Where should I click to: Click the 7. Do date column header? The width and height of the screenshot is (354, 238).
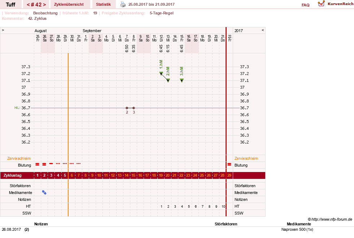(127, 38)
